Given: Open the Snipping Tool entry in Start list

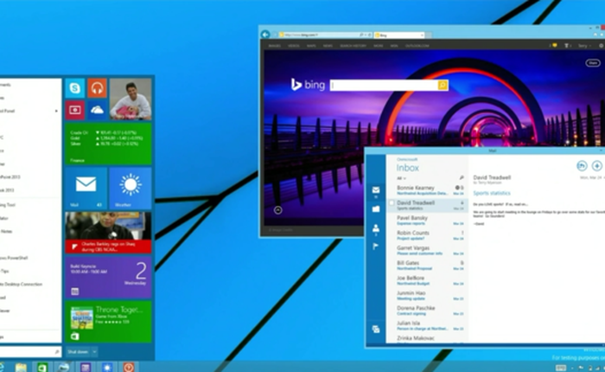Looking at the screenshot, I should 8,205.
